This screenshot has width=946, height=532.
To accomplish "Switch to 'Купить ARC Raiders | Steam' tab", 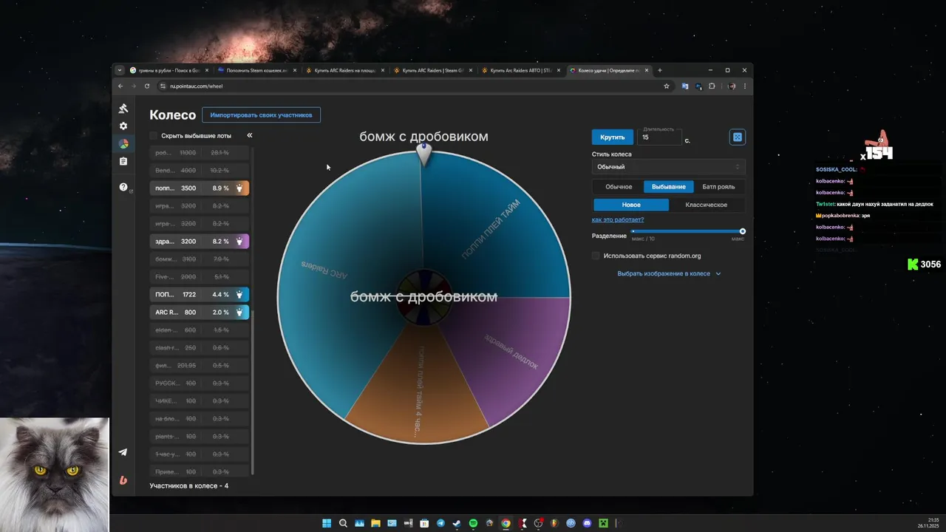I will [432, 70].
